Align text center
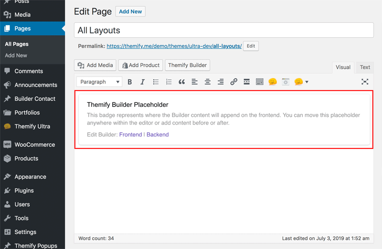Viewport: 382px width, 249px height. click(208, 82)
